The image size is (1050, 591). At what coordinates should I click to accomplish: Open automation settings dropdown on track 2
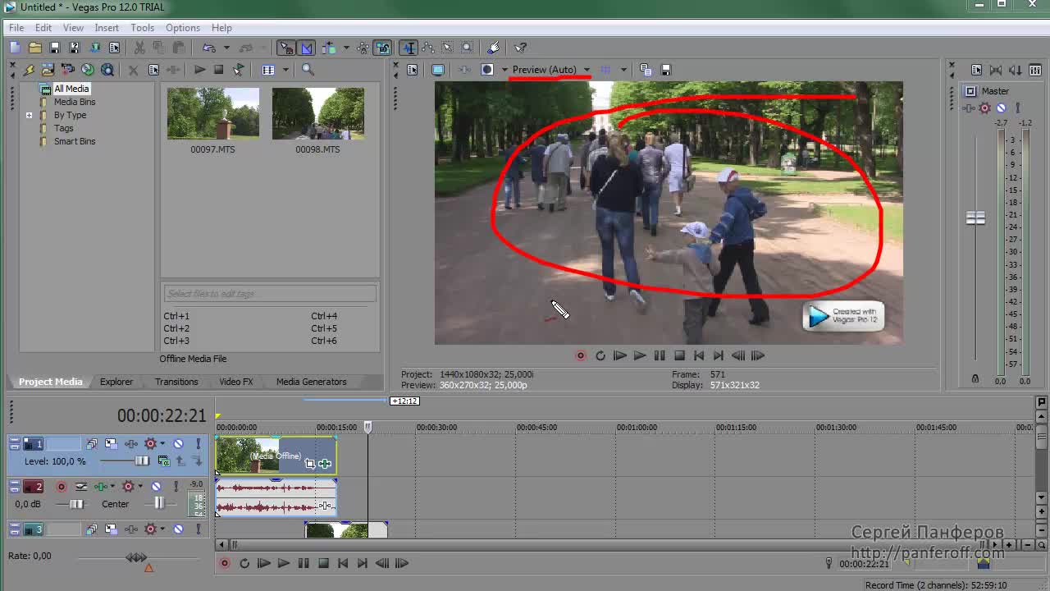[x=139, y=487]
